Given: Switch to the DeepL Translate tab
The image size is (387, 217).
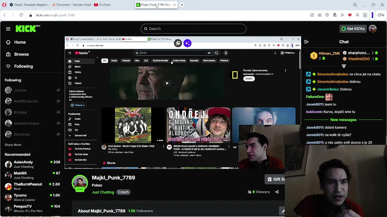Looking at the screenshot, I should click(x=29, y=5).
